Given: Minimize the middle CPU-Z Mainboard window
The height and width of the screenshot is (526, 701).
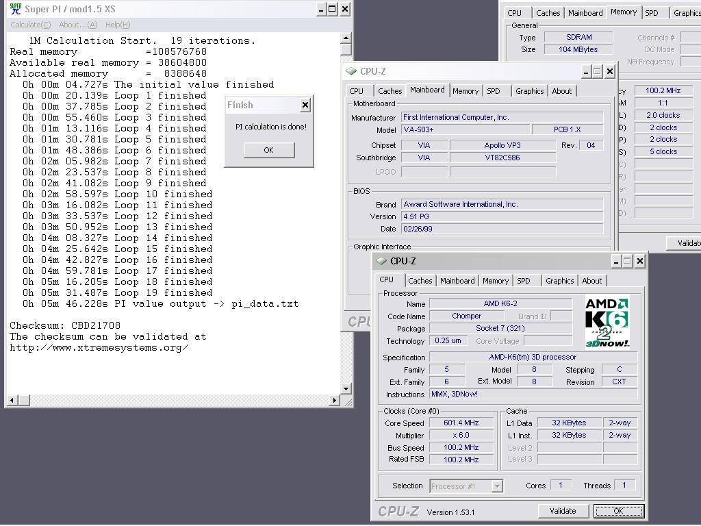Looking at the screenshot, I should [x=586, y=71].
